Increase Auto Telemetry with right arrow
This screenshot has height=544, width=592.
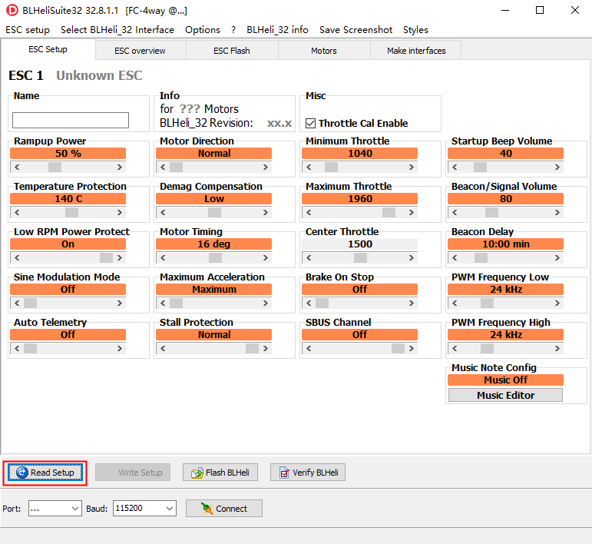point(120,348)
